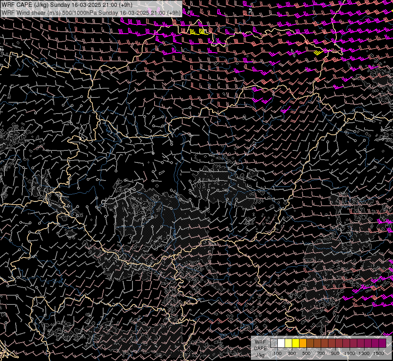This screenshot has width=393, height=361.
Task: Click the "WRF CAPE (J/kg)" title line
Action: (x=67, y=5)
